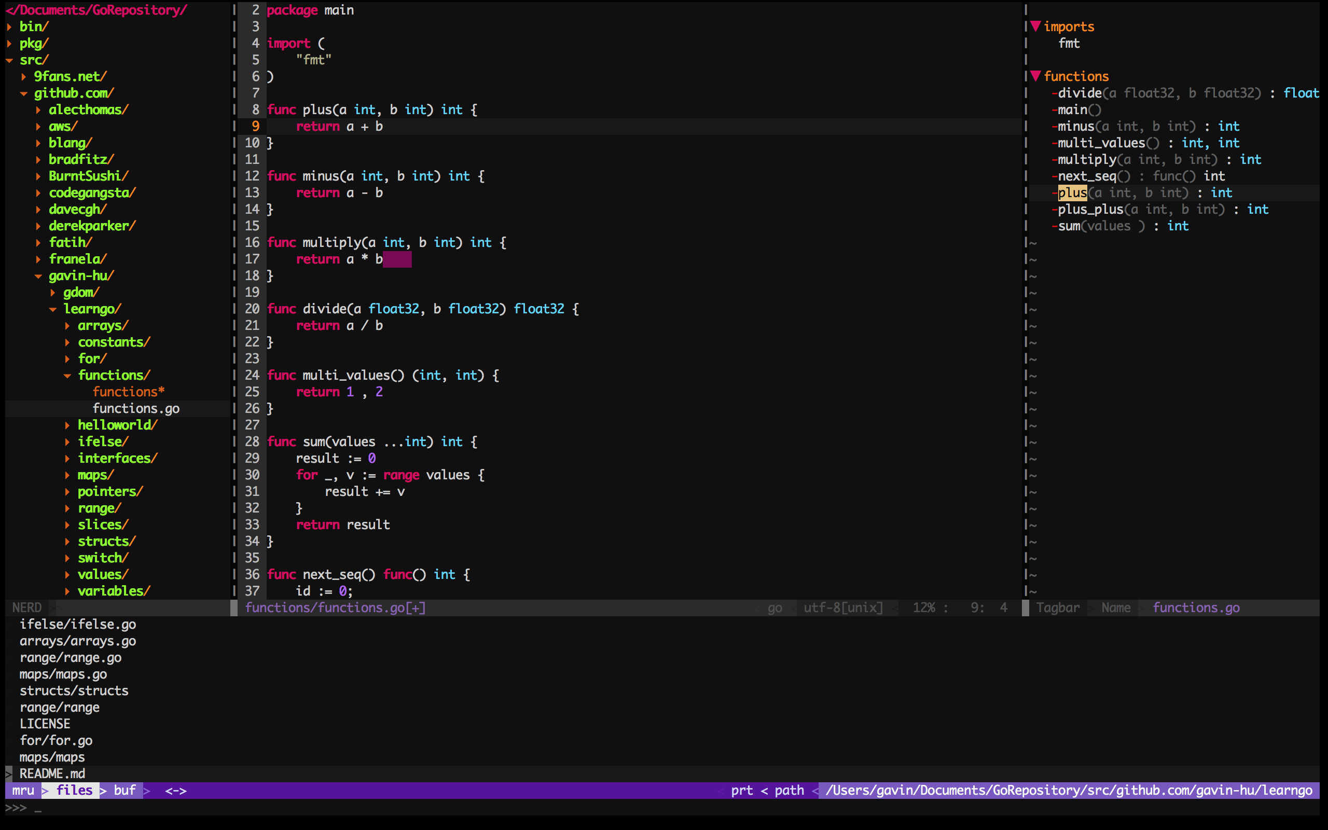This screenshot has height=830, width=1328.
Task: Click the magenta cursor block on line 17
Action: click(397, 259)
